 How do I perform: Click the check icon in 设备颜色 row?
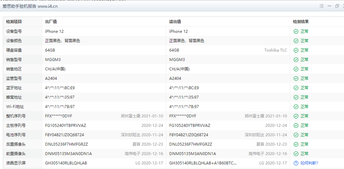click(x=296, y=41)
